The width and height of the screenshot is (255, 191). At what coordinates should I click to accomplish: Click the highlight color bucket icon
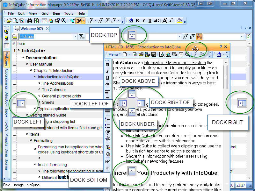pos(179,21)
